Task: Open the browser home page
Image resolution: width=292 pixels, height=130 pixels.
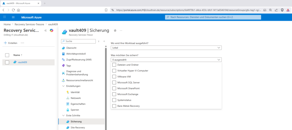Action: pos(18,10)
